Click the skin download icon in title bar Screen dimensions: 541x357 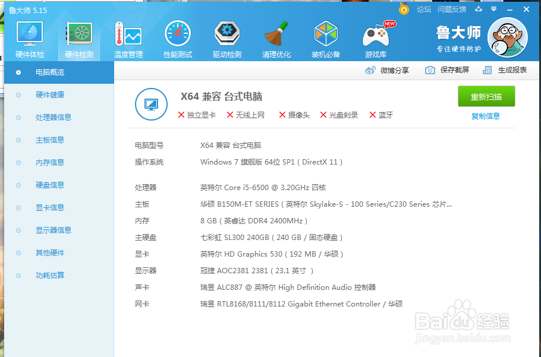(479, 10)
